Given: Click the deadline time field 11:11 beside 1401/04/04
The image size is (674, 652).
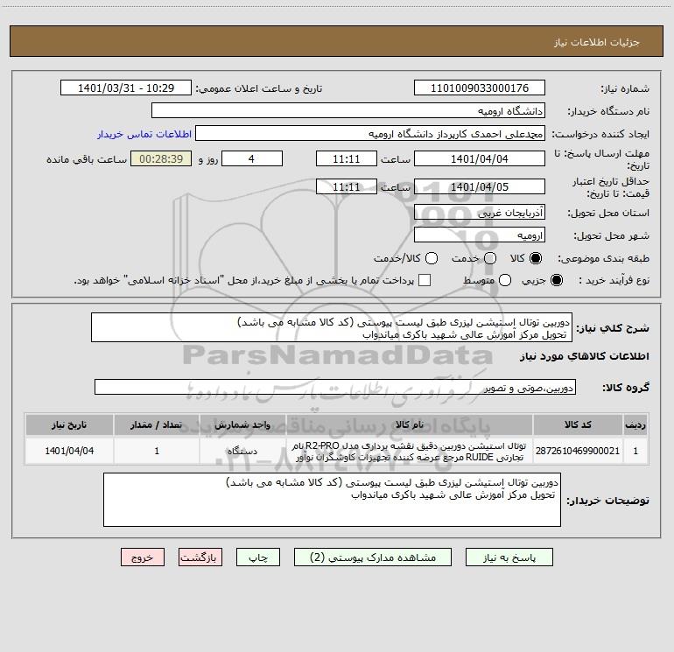Looking at the screenshot, I should coord(347,159).
